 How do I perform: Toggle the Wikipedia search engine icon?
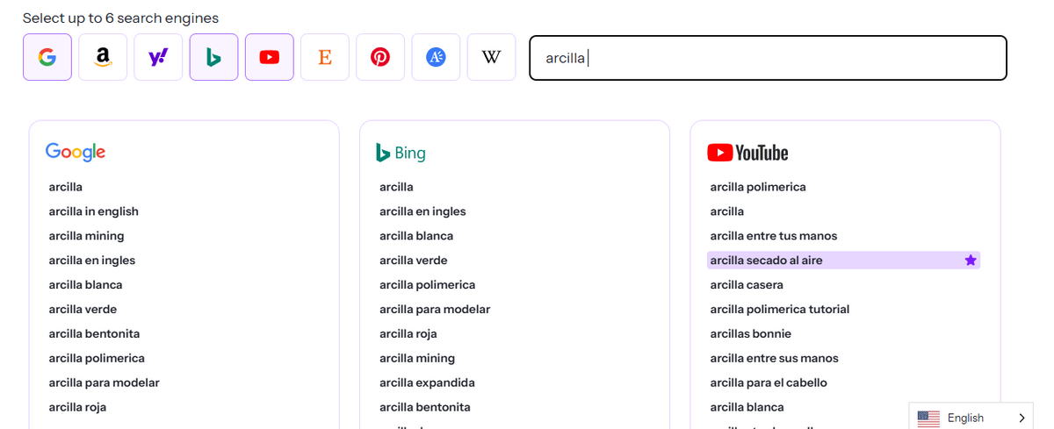pyautogui.click(x=492, y=57)
